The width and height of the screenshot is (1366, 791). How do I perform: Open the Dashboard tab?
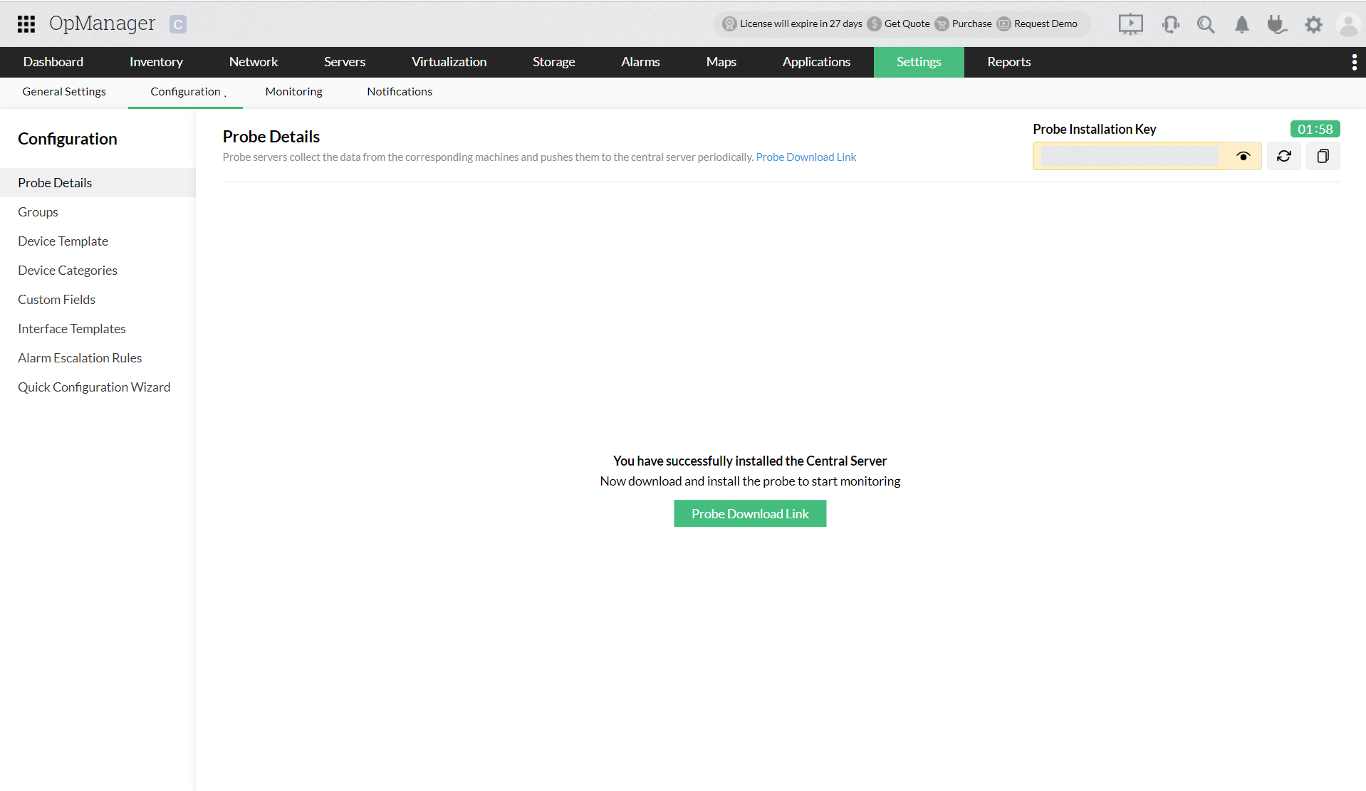pyautogui.click(x=53, y=62)
